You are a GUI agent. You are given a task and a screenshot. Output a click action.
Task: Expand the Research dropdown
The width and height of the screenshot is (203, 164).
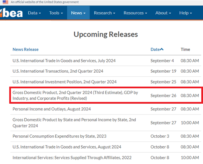click(105, 13)
